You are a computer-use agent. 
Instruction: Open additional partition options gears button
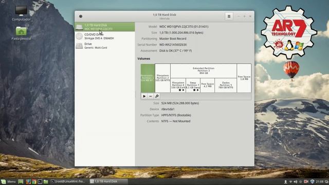click(157, 96)
